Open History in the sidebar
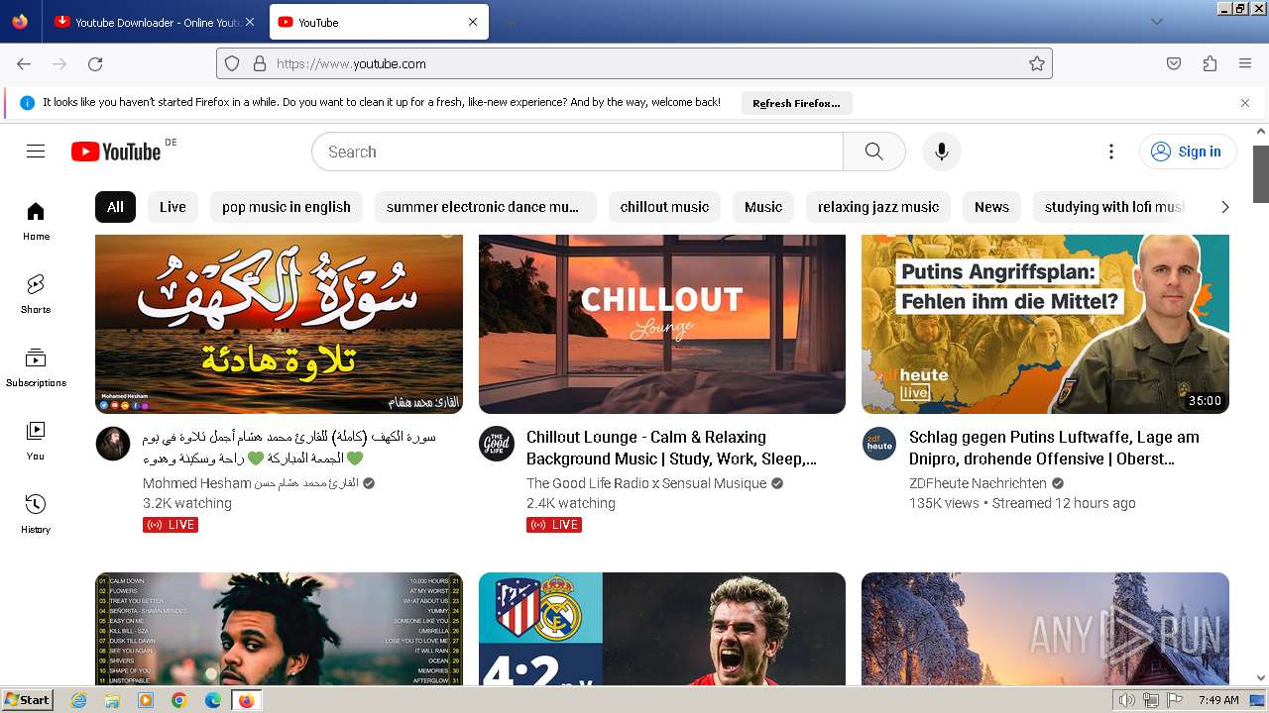The height and width of the screenshot is (713, 1269). (36, 514)
